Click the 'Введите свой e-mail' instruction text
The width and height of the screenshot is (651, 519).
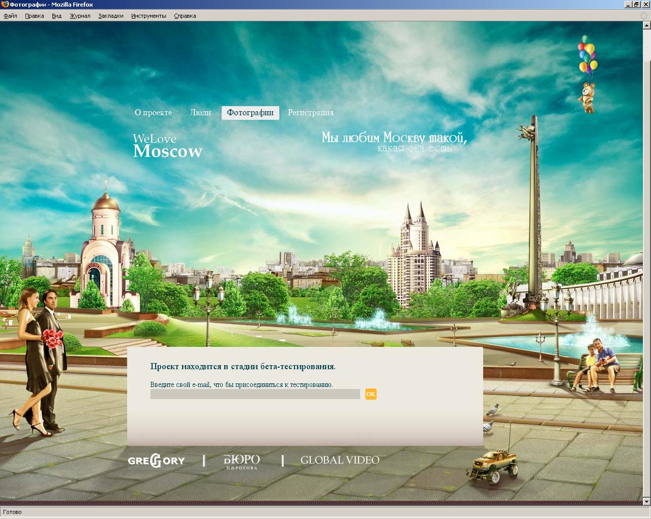tap(242, 384)
